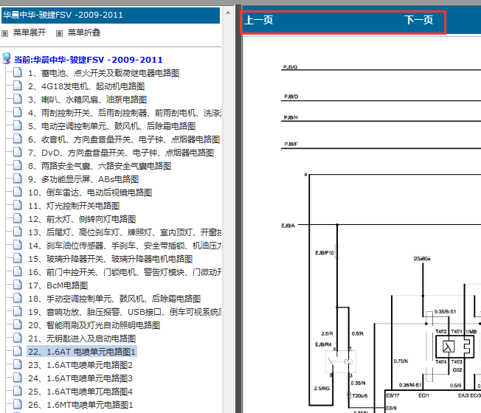
Task: Click page icon beside item 15 玻璃升降器
Action: [18, 258]
